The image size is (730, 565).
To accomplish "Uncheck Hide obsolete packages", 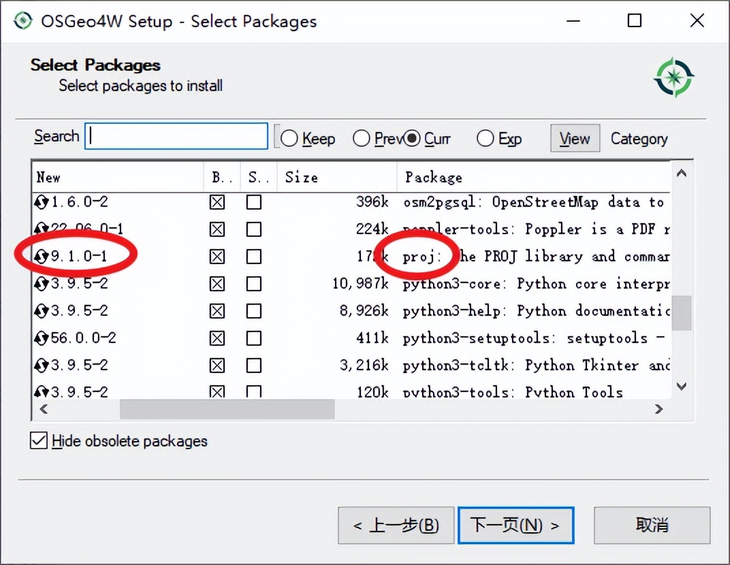I will coord(39,440).
